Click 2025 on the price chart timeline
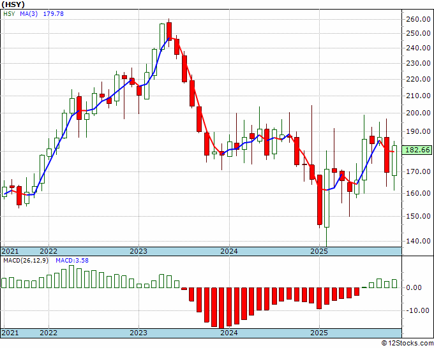434x348 pixels. [x=319, y=251]
